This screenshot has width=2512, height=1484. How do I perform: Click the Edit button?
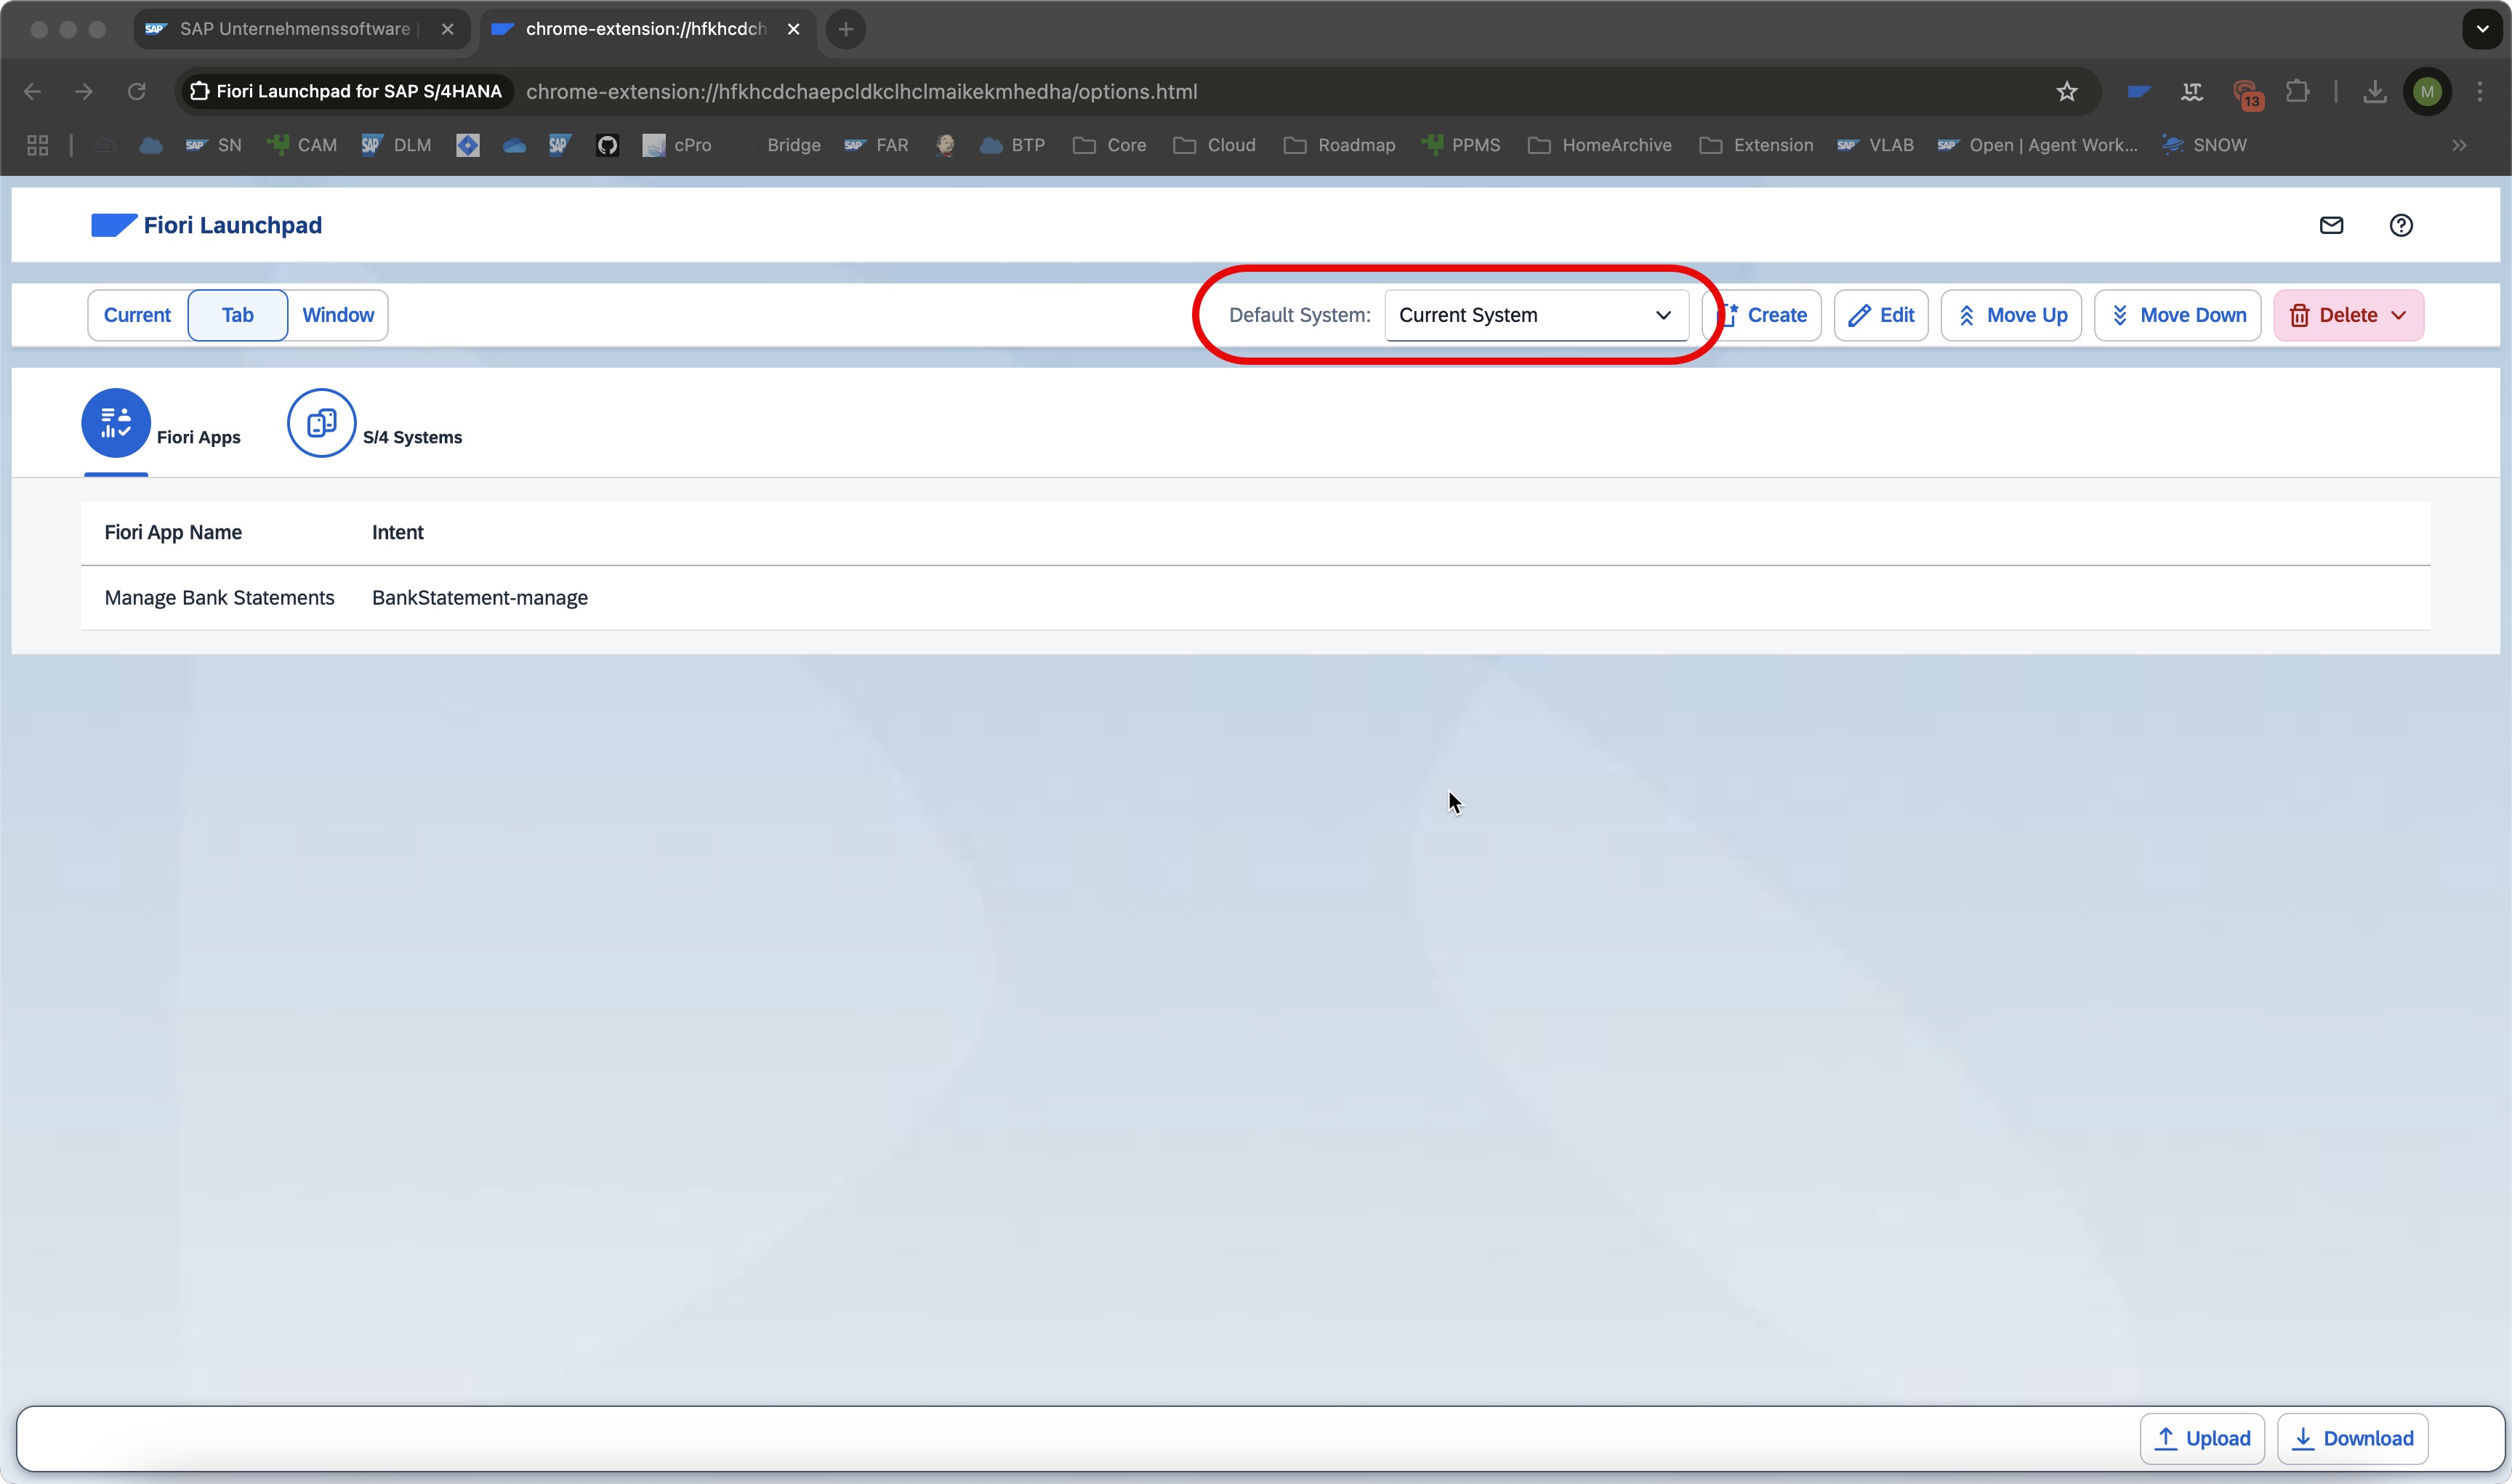point(1881,315)
